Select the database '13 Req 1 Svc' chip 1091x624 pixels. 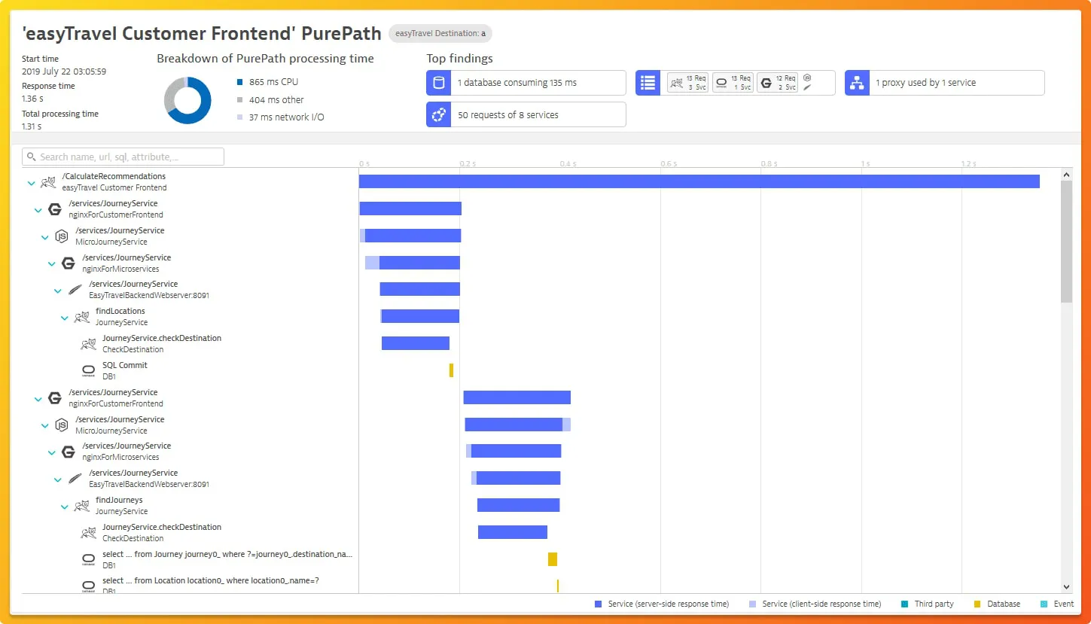pyautogui.click(x=733, y=83)
